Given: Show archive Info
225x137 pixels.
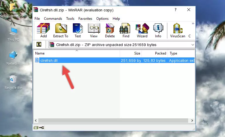Looking at the screenshot, I should [158, 30].
